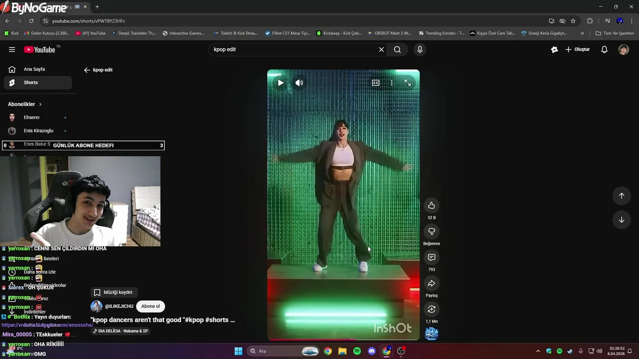Show hidden system tray icons
The width and height of the screenshot is (639, 359).
point(538,351)
